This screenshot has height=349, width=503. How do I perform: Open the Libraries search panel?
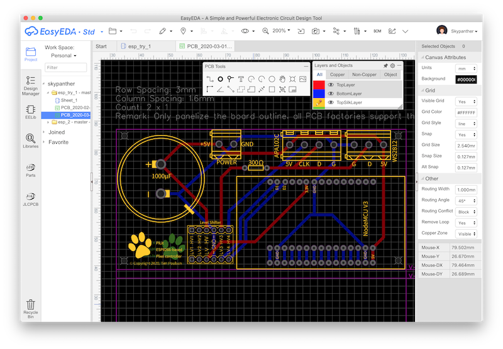click(x=30, y=141)
